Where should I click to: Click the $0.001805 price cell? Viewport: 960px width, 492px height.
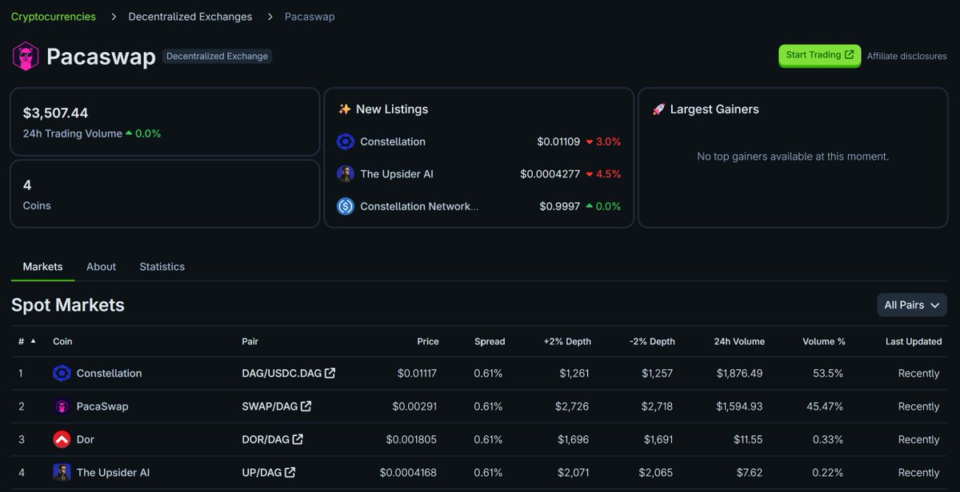[x=411, y=439]
